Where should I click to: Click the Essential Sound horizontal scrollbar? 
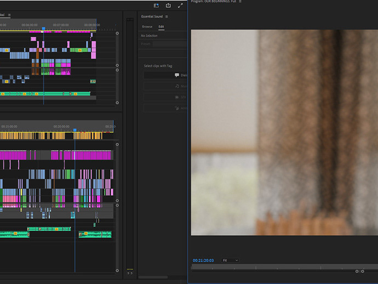pyautogui.click(x=153, y=277)
